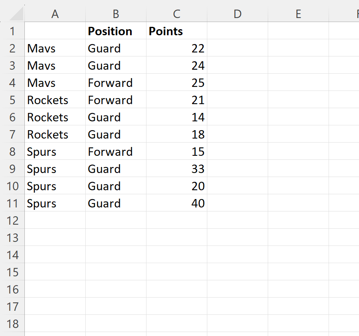Select row 12 header

tap(12, 220)
